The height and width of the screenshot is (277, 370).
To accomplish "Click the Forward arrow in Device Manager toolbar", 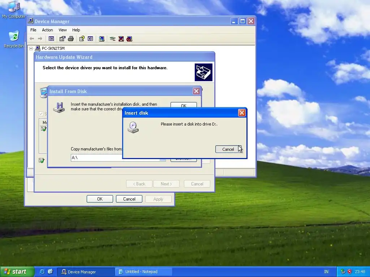I will click(40, 39).
